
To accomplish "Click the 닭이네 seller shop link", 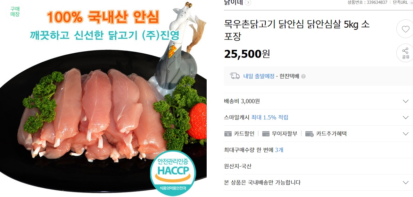I will tap(234, 3).
